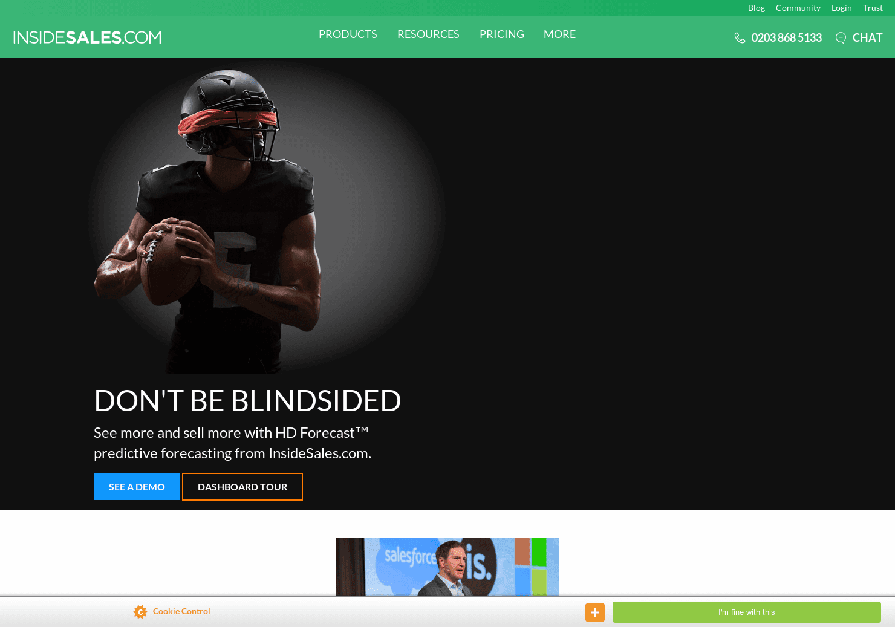This screenshot has width=895, height=627.
Task: Open the Blog link
Action: click(x=756, y=8)
